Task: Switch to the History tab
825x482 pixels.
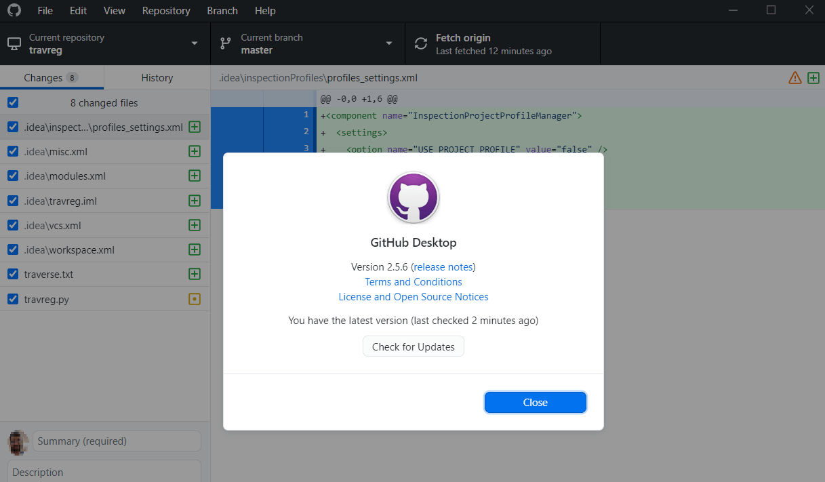Action: coord(157,78)
